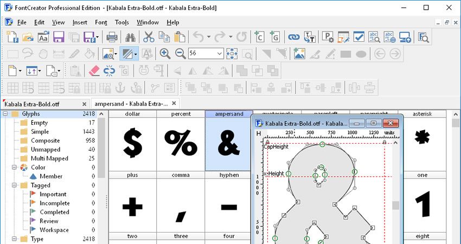
Task: Click the Validate checkmark icon
Action: [x=358, y=37]
